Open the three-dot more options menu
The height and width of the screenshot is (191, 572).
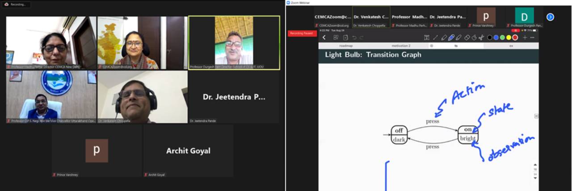click(532, 37)
